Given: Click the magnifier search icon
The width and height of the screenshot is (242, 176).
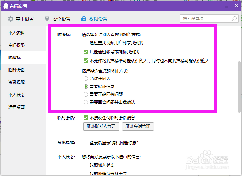Looking at the screenshot, I should (x=234, y=19).
